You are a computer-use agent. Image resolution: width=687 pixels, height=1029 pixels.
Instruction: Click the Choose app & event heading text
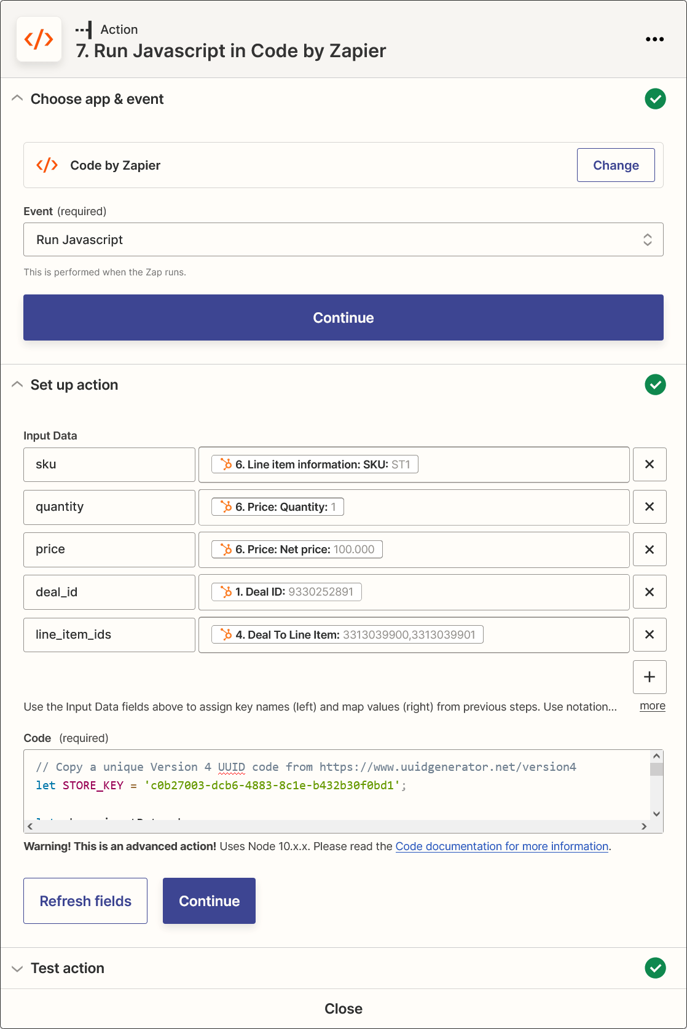tap(97, 99)
